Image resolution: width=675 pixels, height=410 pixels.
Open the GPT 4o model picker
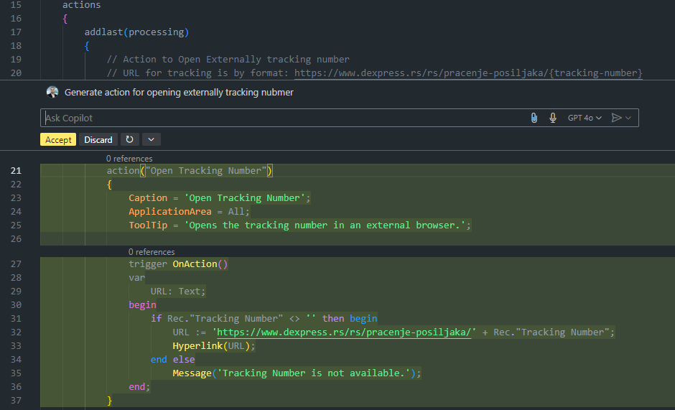click(x=585, y=118)
